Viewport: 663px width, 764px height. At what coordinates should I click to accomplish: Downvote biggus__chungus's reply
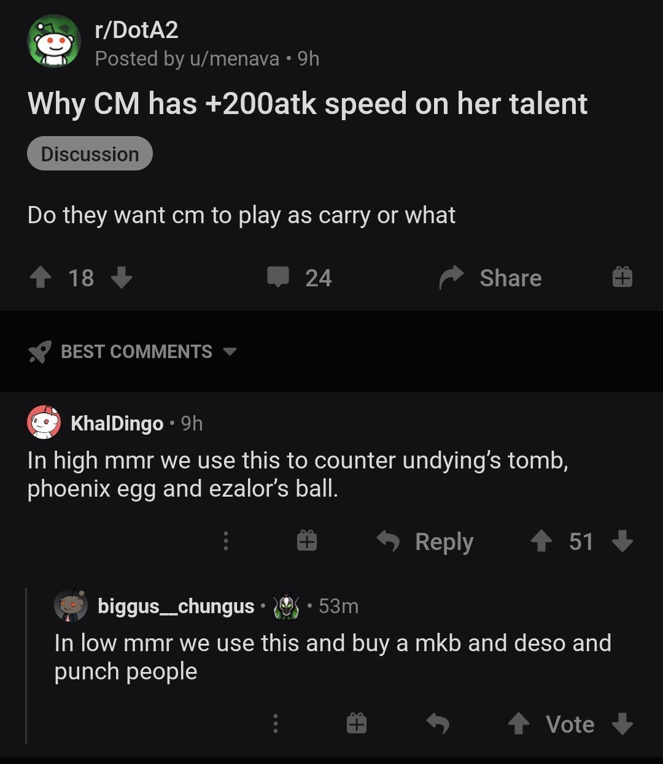622,724
